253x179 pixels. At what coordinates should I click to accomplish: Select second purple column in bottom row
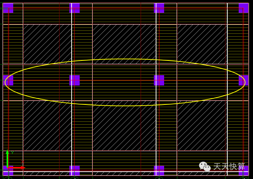coord(75,171)
